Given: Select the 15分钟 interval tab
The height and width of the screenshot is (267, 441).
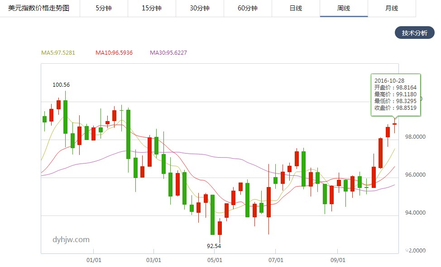Looking at the screenshot, I should [152, 8].
